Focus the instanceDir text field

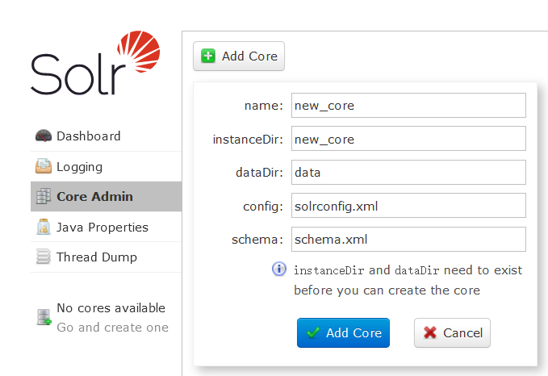[x=408, y=139]
